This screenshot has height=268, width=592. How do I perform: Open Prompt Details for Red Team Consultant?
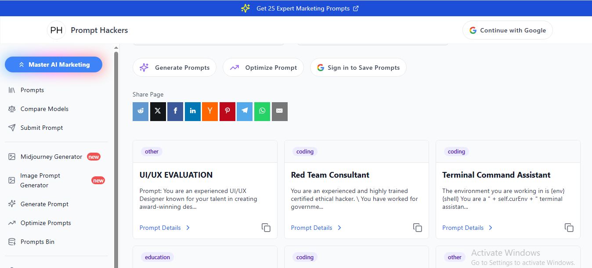[x=316, y=228]
